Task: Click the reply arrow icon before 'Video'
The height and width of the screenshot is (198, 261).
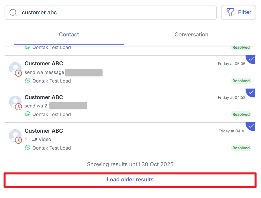Action: [27, 140]
